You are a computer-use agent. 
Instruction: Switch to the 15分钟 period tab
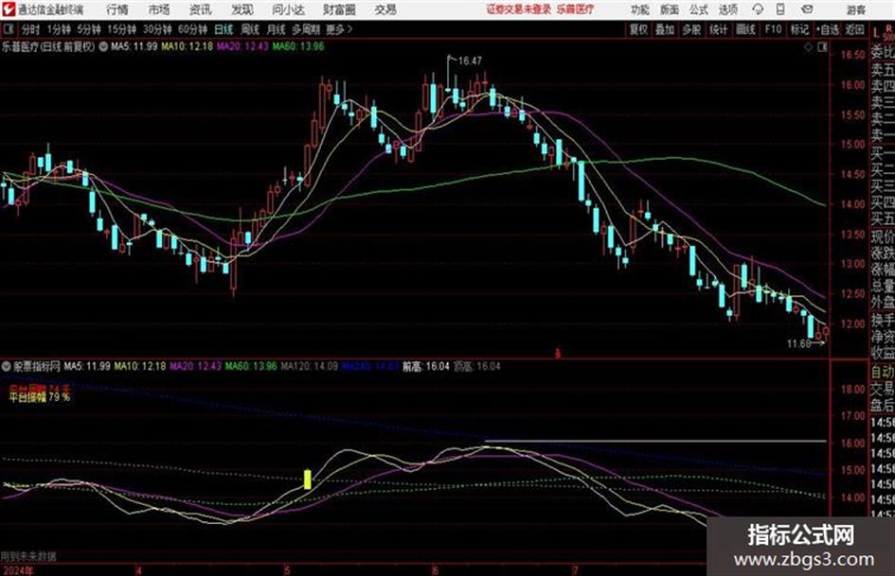point(122,29)
